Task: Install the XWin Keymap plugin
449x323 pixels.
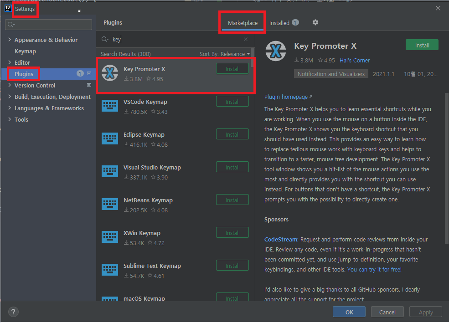Action: [232, 233]
